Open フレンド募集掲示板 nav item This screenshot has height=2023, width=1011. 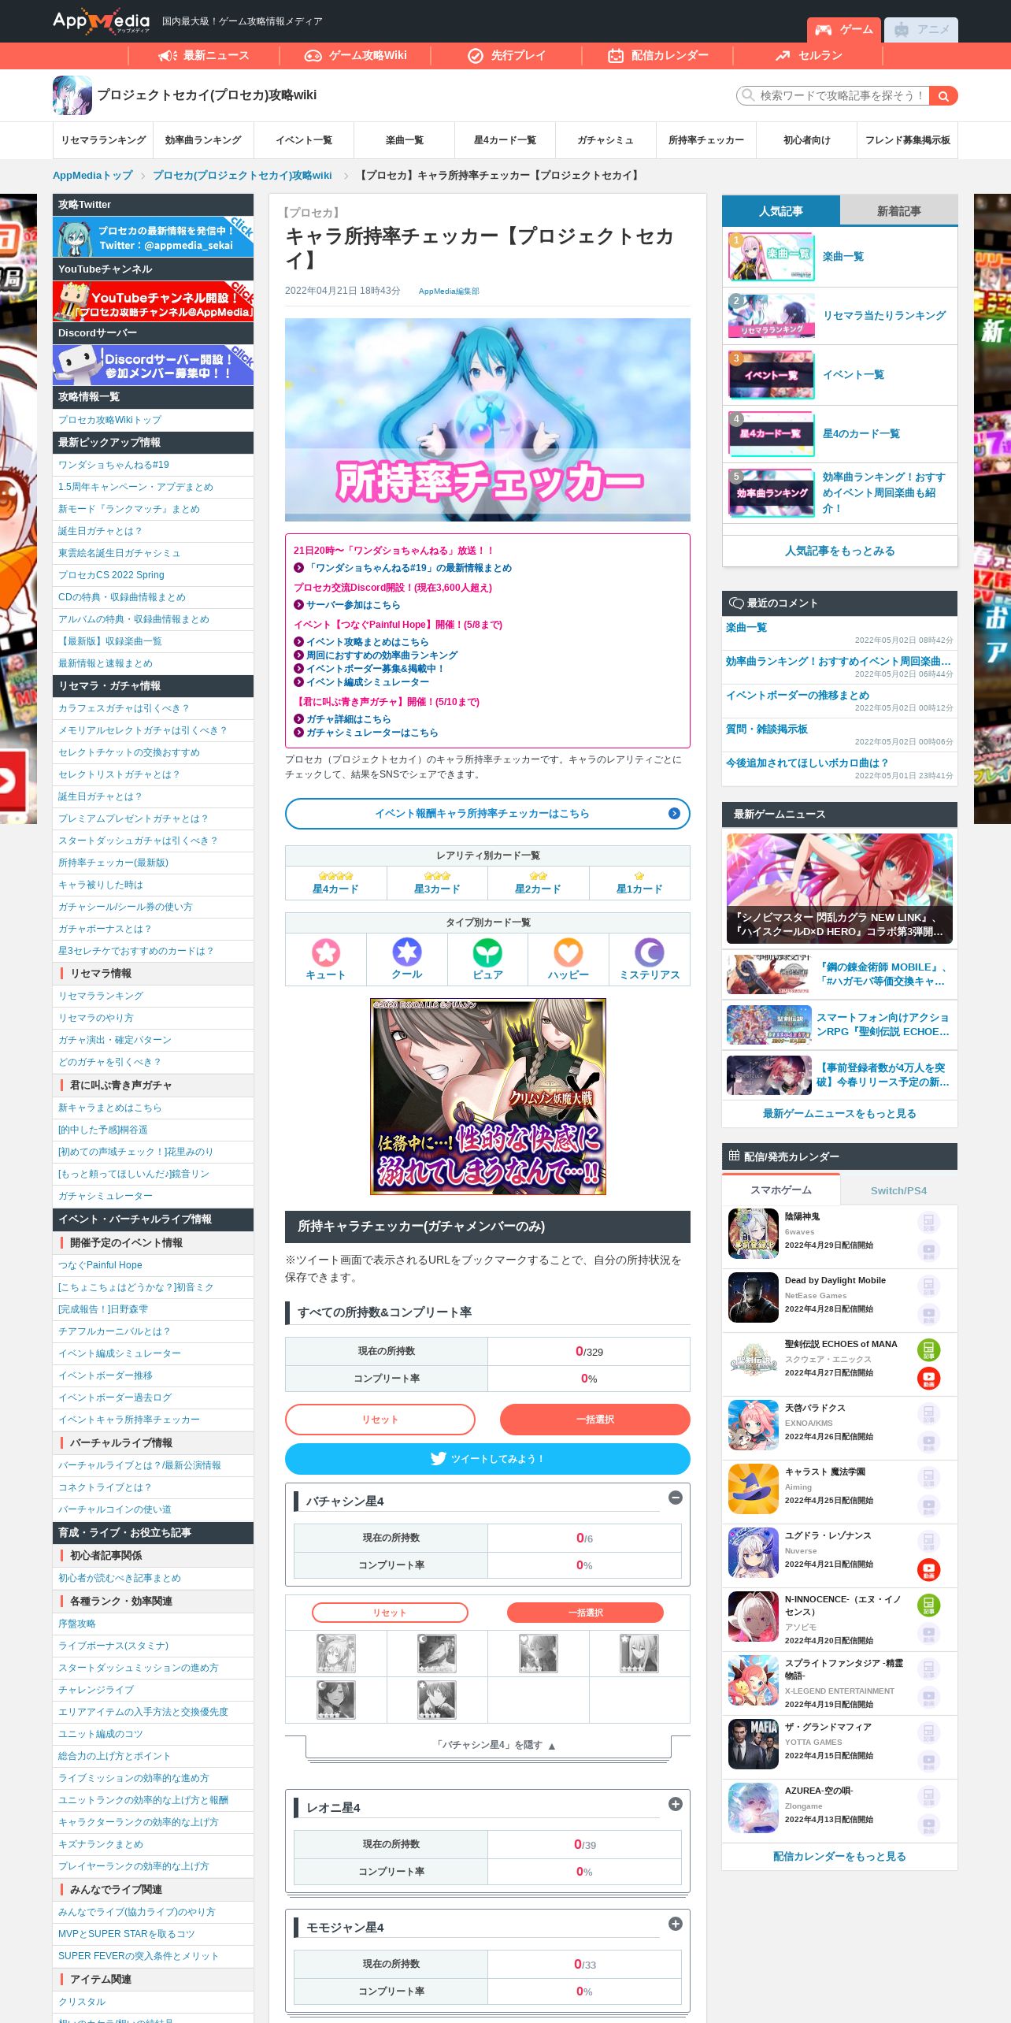(908, 140)
